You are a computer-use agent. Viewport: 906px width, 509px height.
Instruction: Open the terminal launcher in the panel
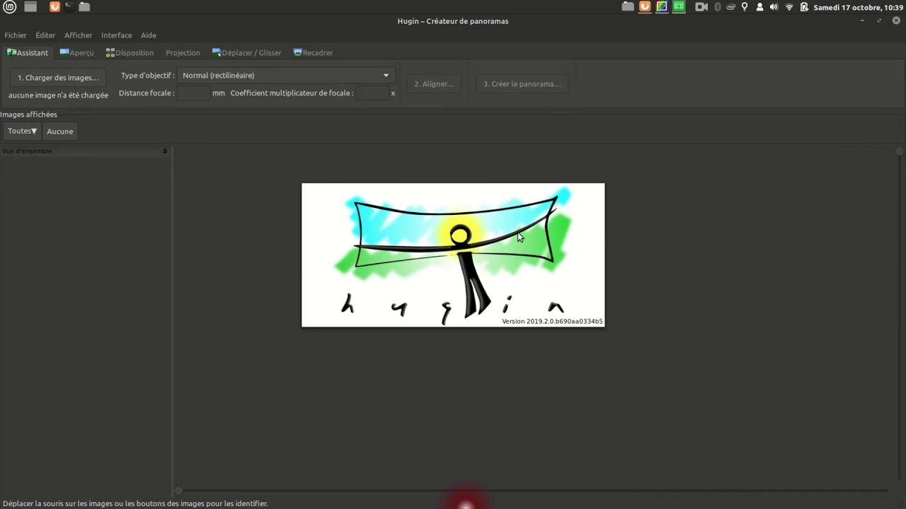pyautogui.click(x=69, y=7)
